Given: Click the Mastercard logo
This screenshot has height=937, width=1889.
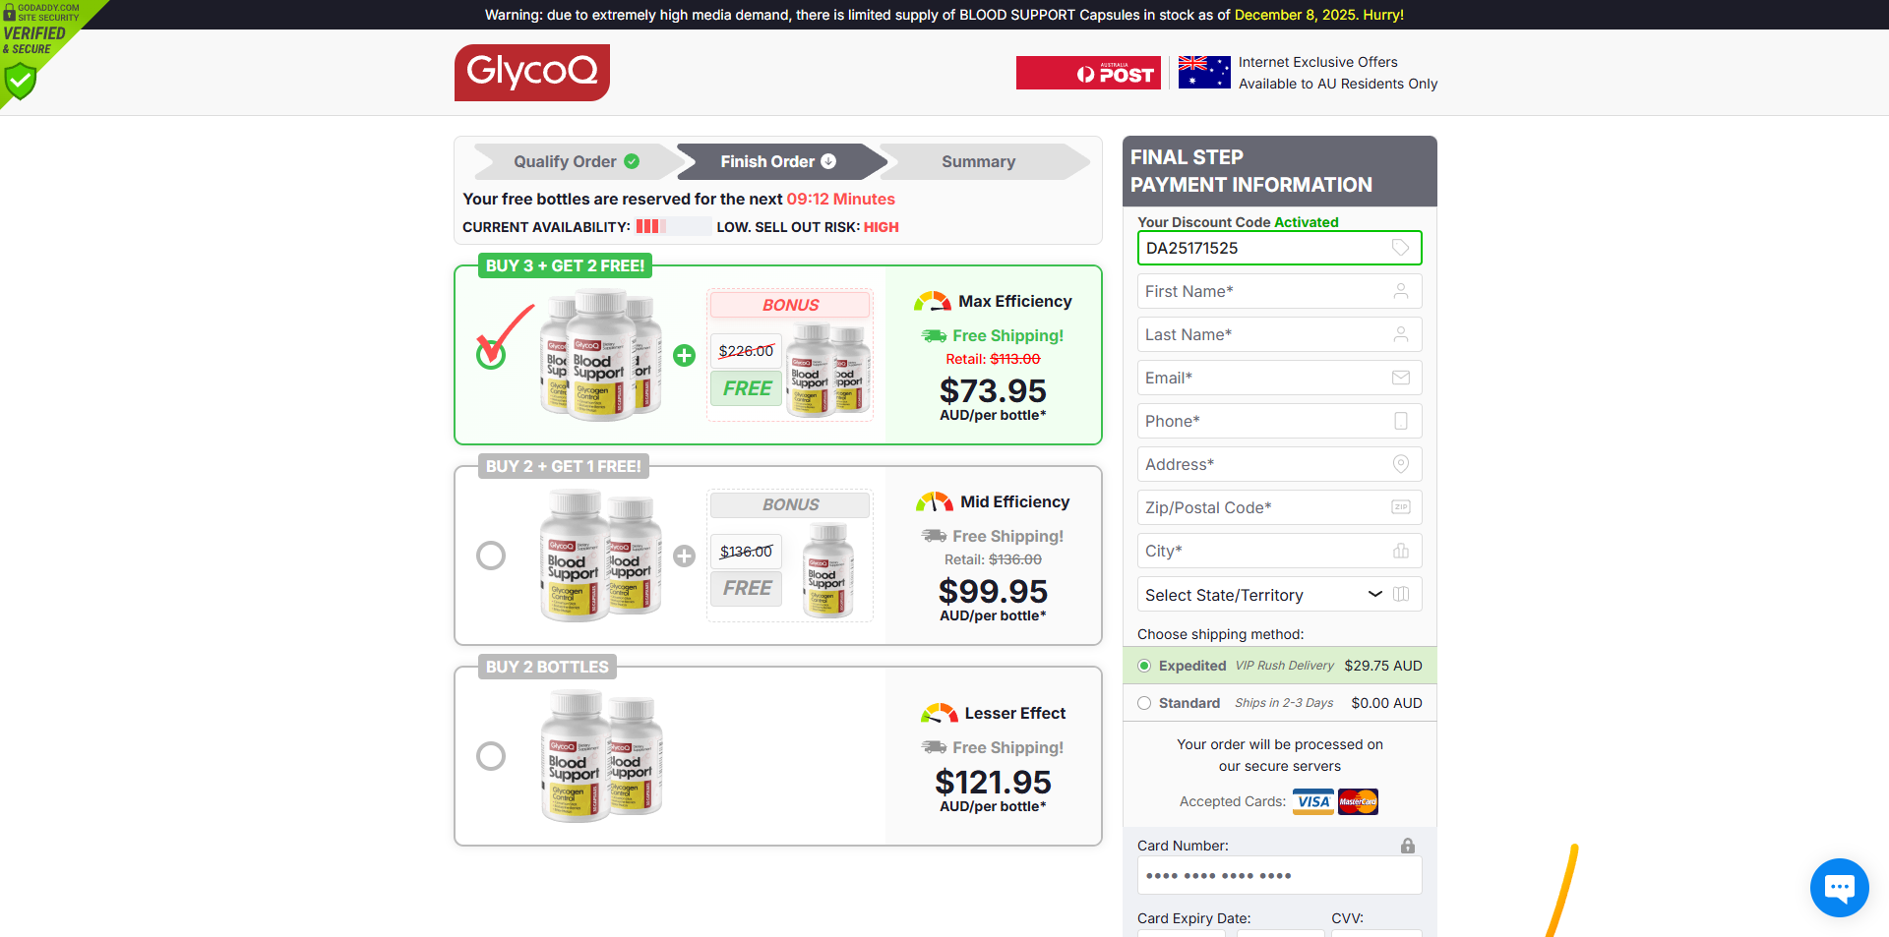Looking at the screenshot, I should point(1358,801).
